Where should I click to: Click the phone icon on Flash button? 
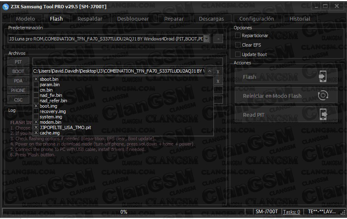[x=323, y=76]
